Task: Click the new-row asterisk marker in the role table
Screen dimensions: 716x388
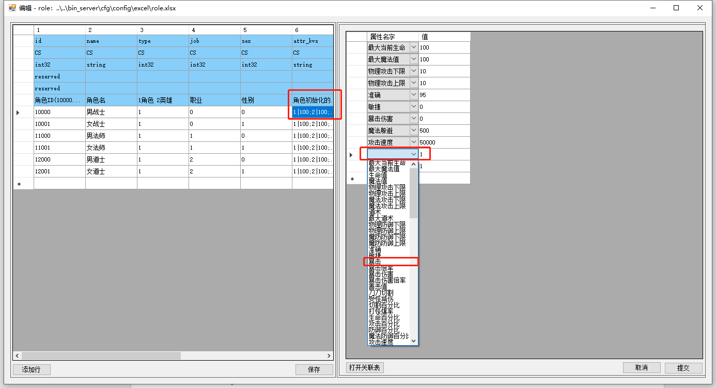Action: click(19, 184)
